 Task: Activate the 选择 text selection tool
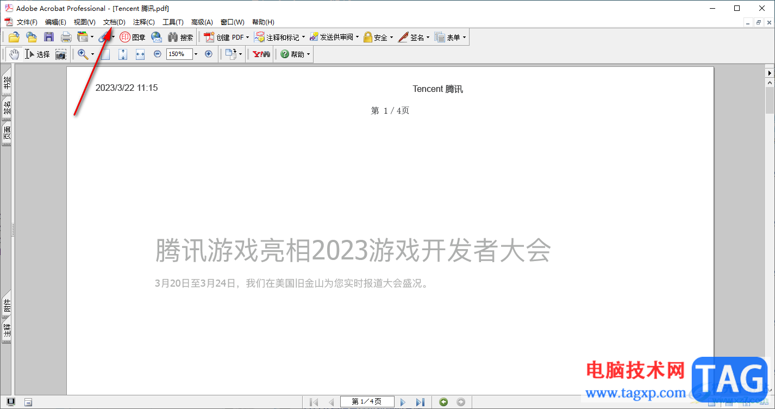[x=37, y=54]
